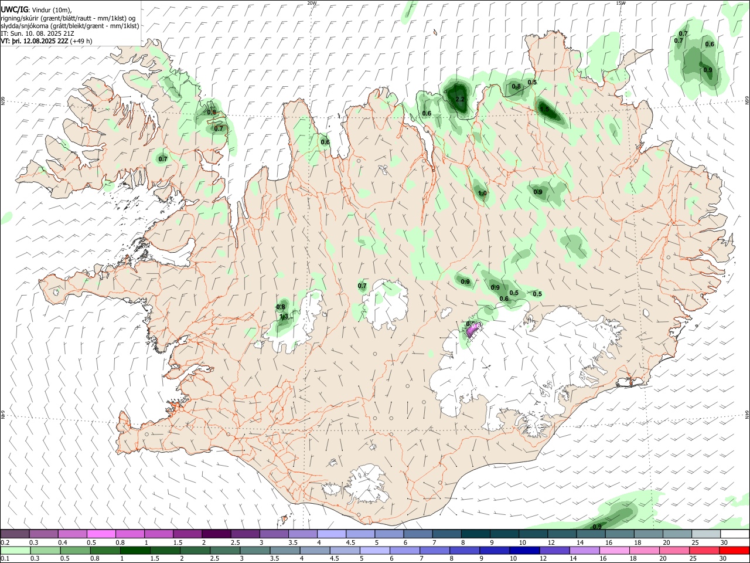Click the 0.4 label in the upper legend row
This screenshot has width=750, height=563.
(63, 542)
